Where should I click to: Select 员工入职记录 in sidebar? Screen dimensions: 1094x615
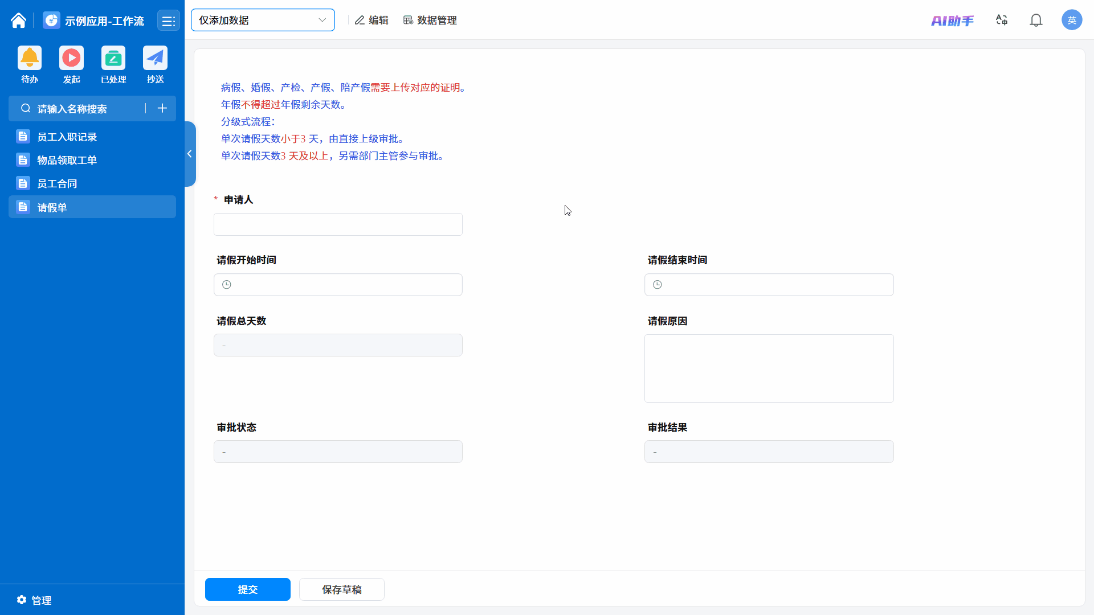pos(92,137)
